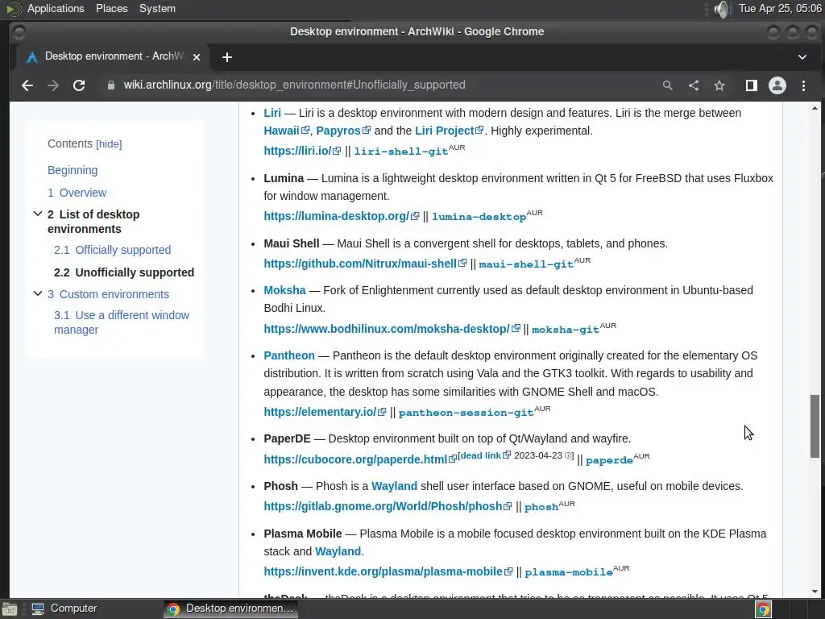The height and width of the screenshot is (619, 825).
Task: Share this page via share icon
Action: (694, 85)
